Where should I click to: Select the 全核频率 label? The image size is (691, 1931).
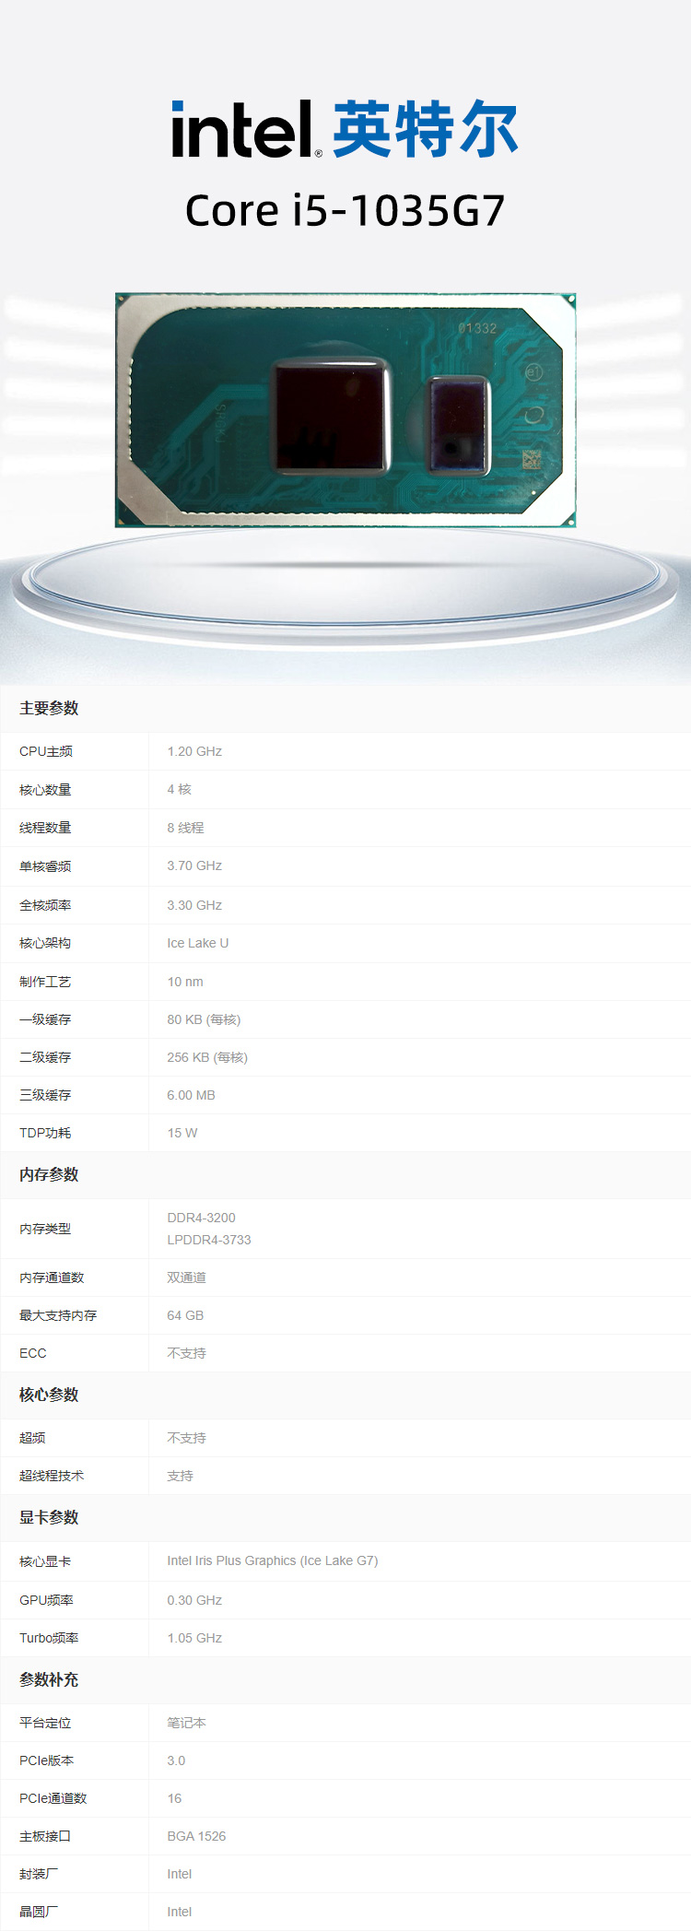45,905
